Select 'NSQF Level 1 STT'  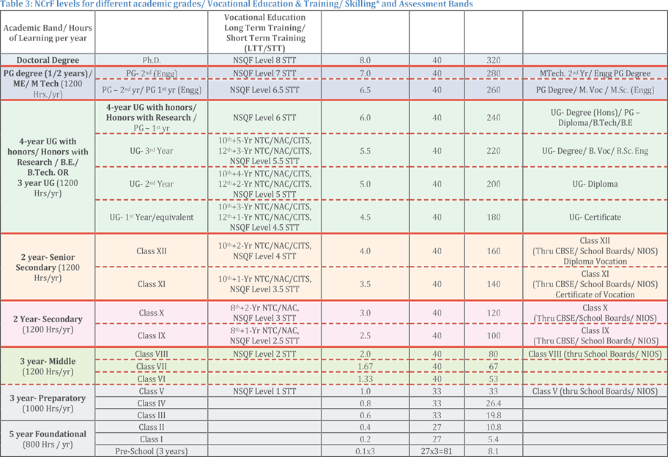264,391
